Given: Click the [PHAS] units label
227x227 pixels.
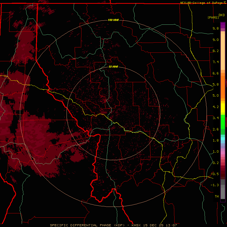Looking at the screenshot, I should [213, 17].
